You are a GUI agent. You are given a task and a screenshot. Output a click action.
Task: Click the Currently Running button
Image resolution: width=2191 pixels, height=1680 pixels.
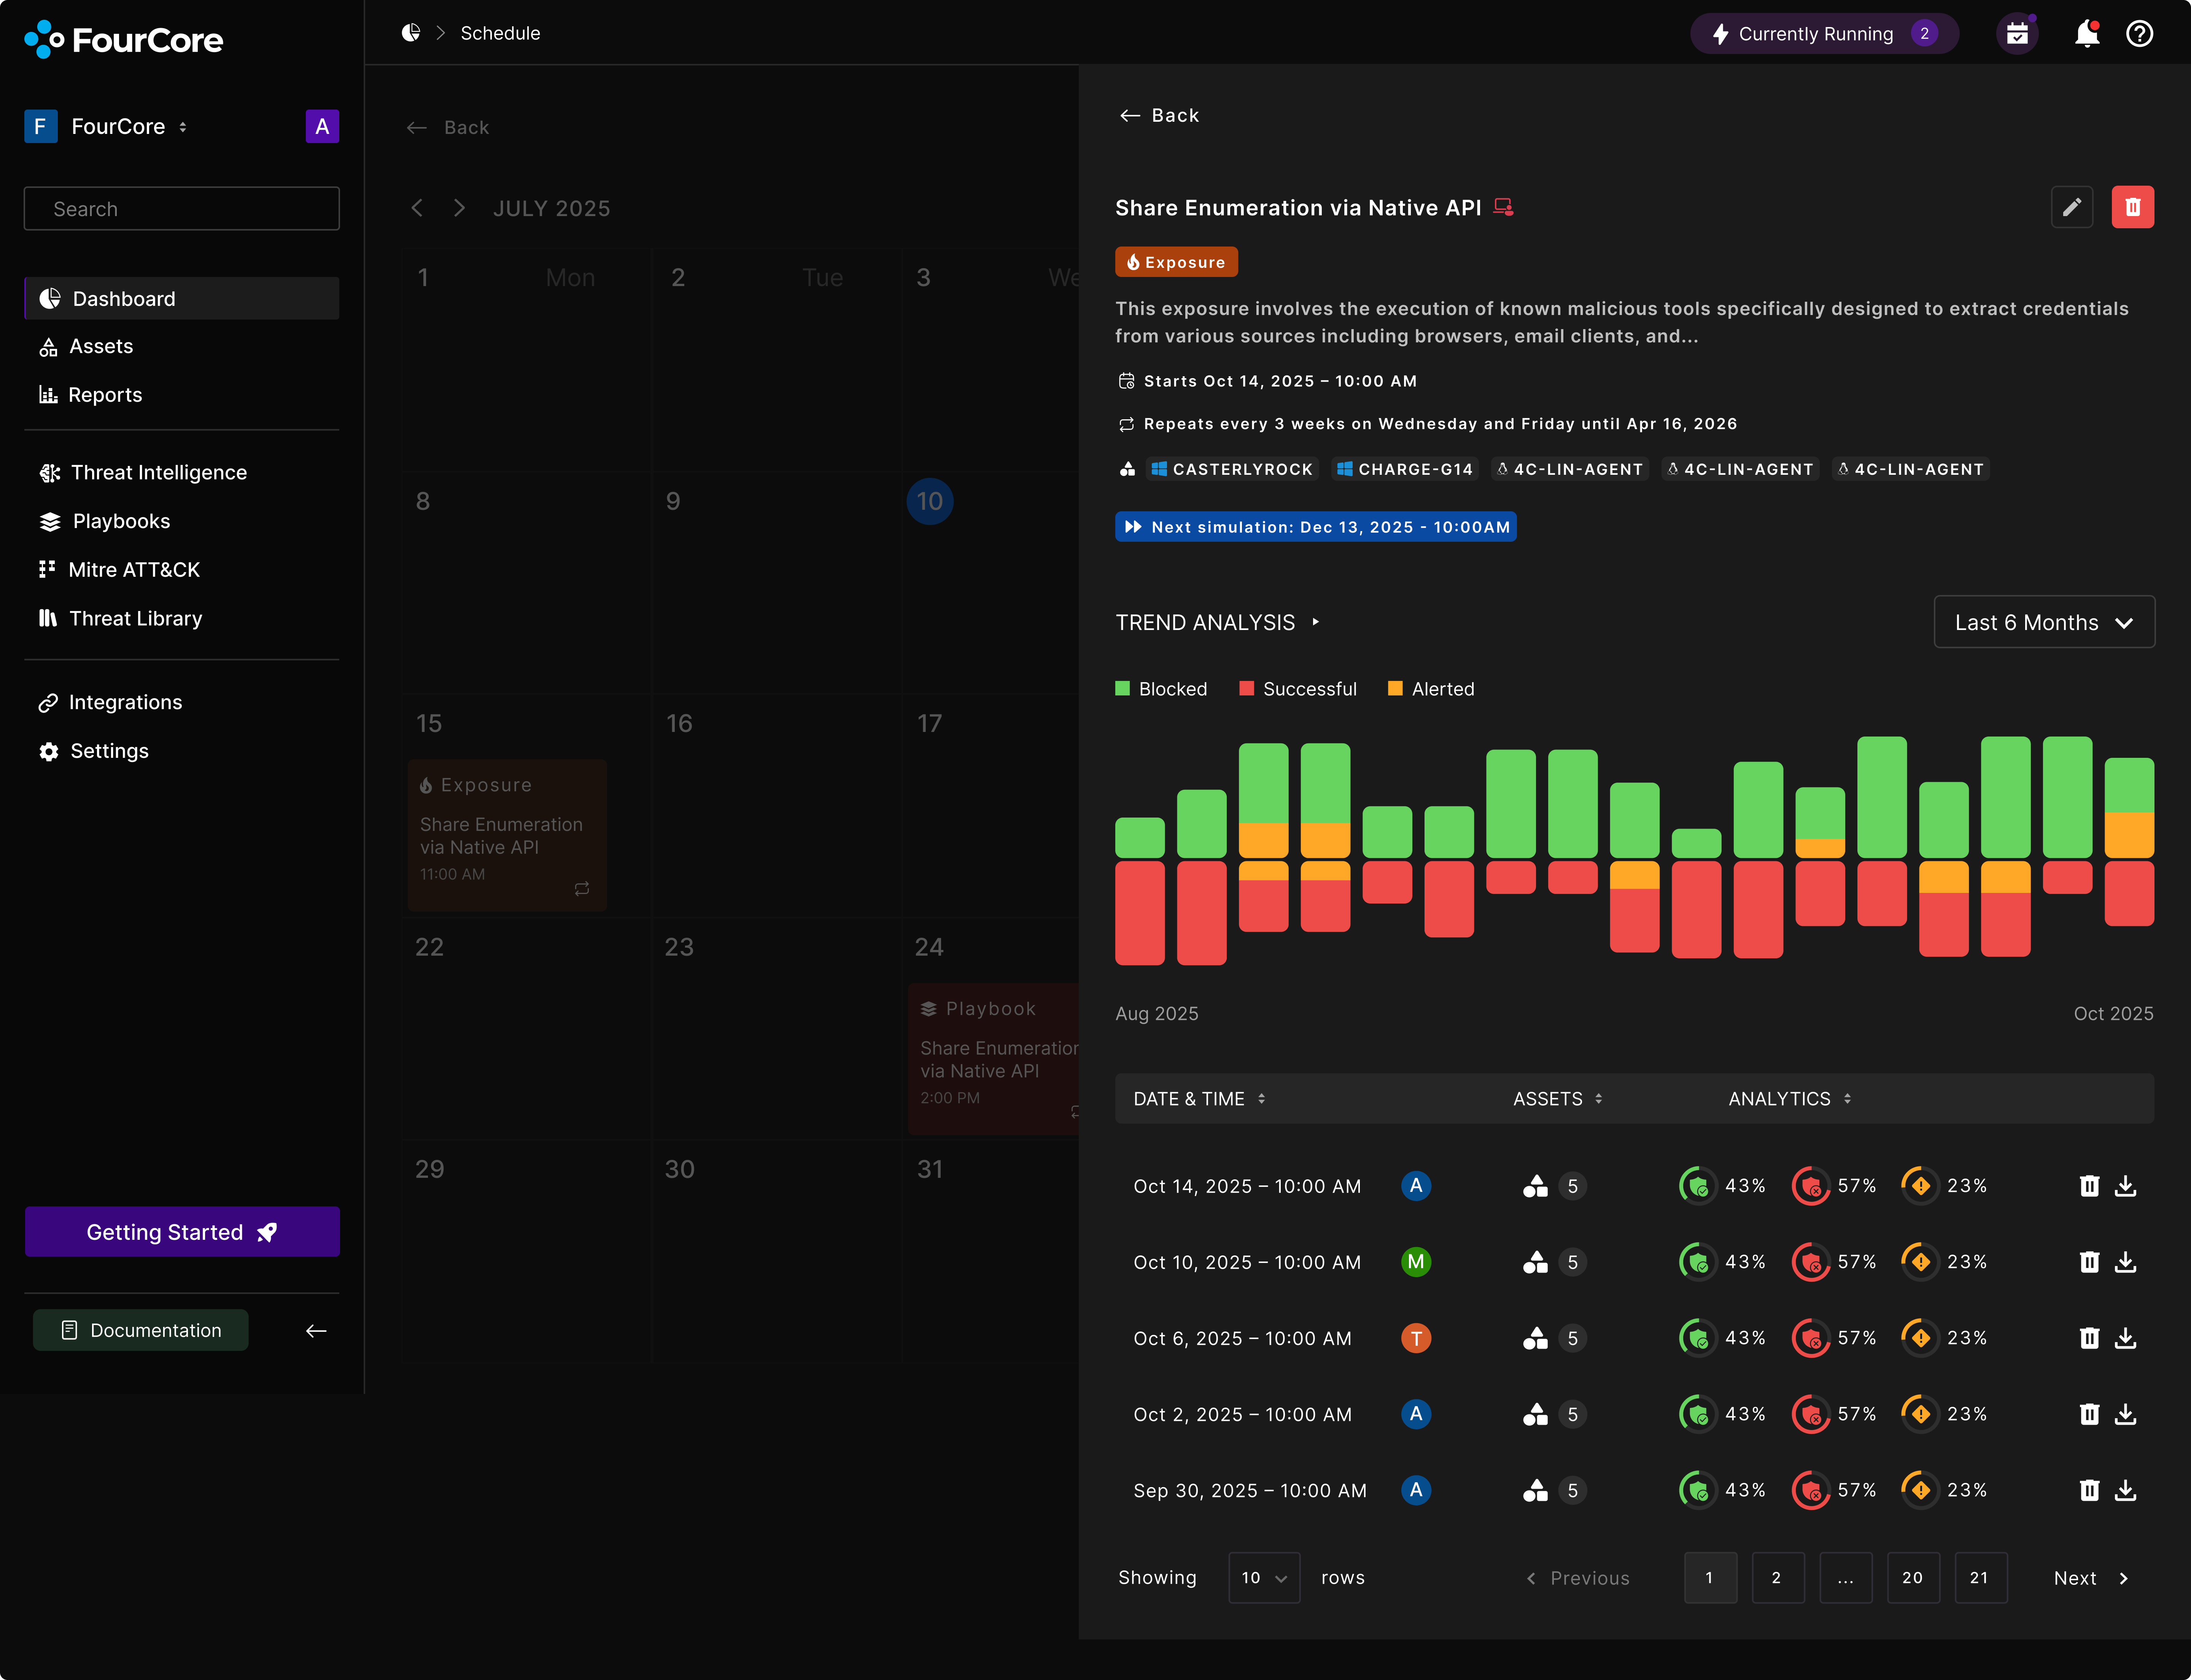coord(1825,34)
